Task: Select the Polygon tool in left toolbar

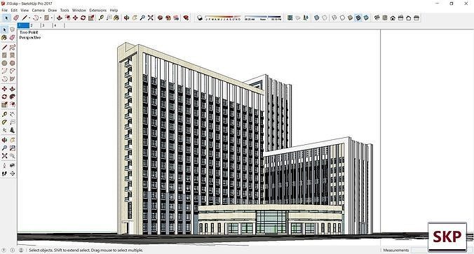Action: coord(12,63)
